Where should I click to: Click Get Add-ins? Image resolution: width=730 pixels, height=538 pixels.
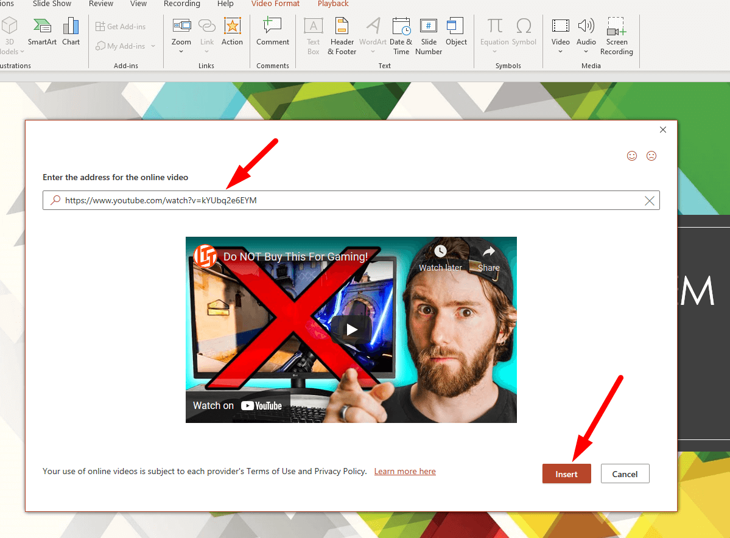click(x=121, y=27)
